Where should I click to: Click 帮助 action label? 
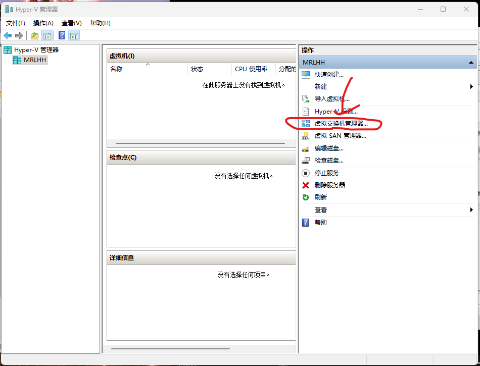click(320, 222)
